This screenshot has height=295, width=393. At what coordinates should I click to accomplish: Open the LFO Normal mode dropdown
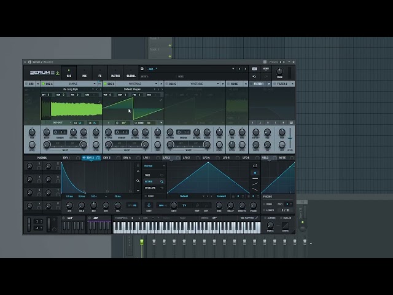(154, 166)
